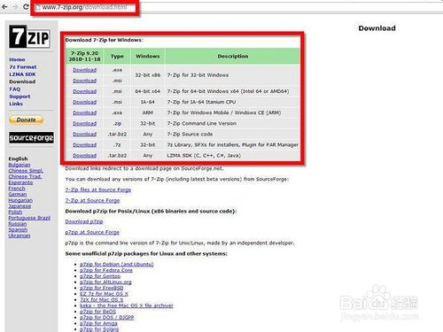Download the ARM Windows Mobile .exe
Screen dimensions: 443x332
(85, 112)
